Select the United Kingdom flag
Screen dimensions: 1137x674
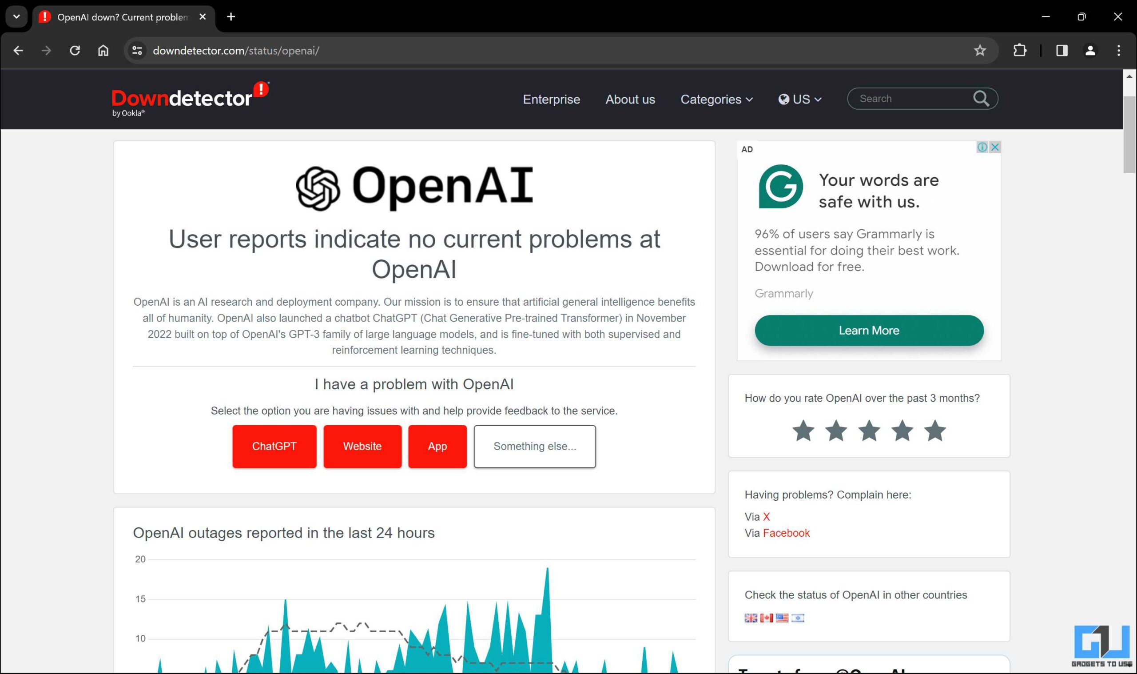pyautogui.click(x=751, y=618)
